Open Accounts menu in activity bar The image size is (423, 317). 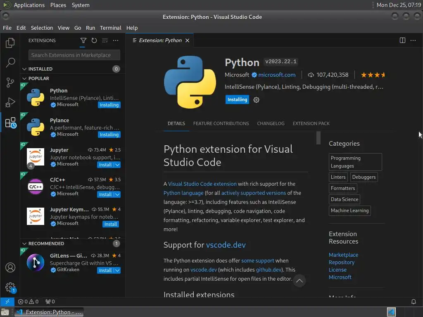click(x=10, y=267)
